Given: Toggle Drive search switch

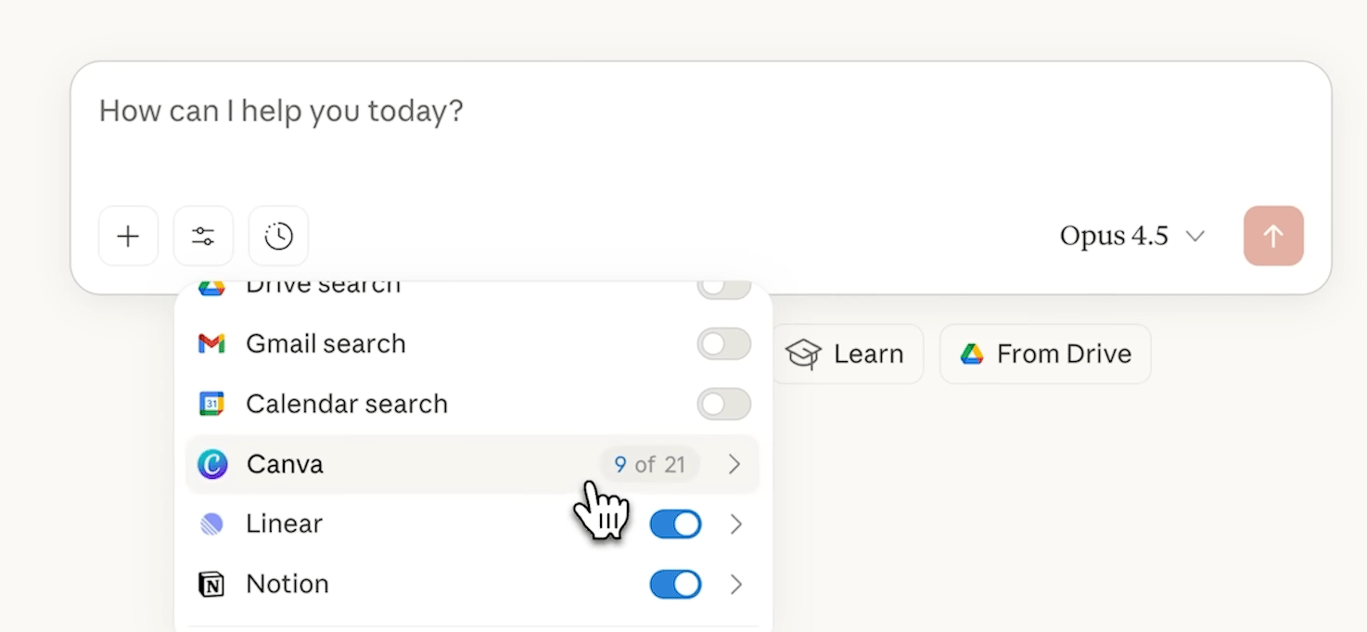Looking at the screenshot, I should tap(723, 289).
